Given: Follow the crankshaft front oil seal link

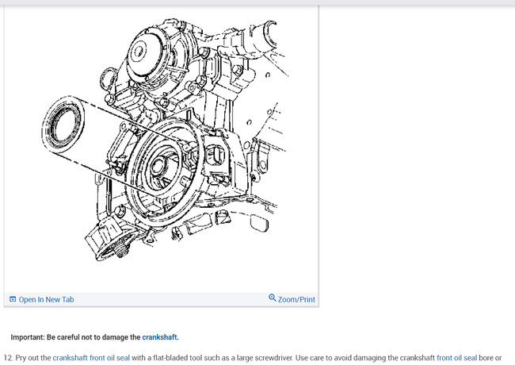Looking at the screenshot, I should [91, 358].
